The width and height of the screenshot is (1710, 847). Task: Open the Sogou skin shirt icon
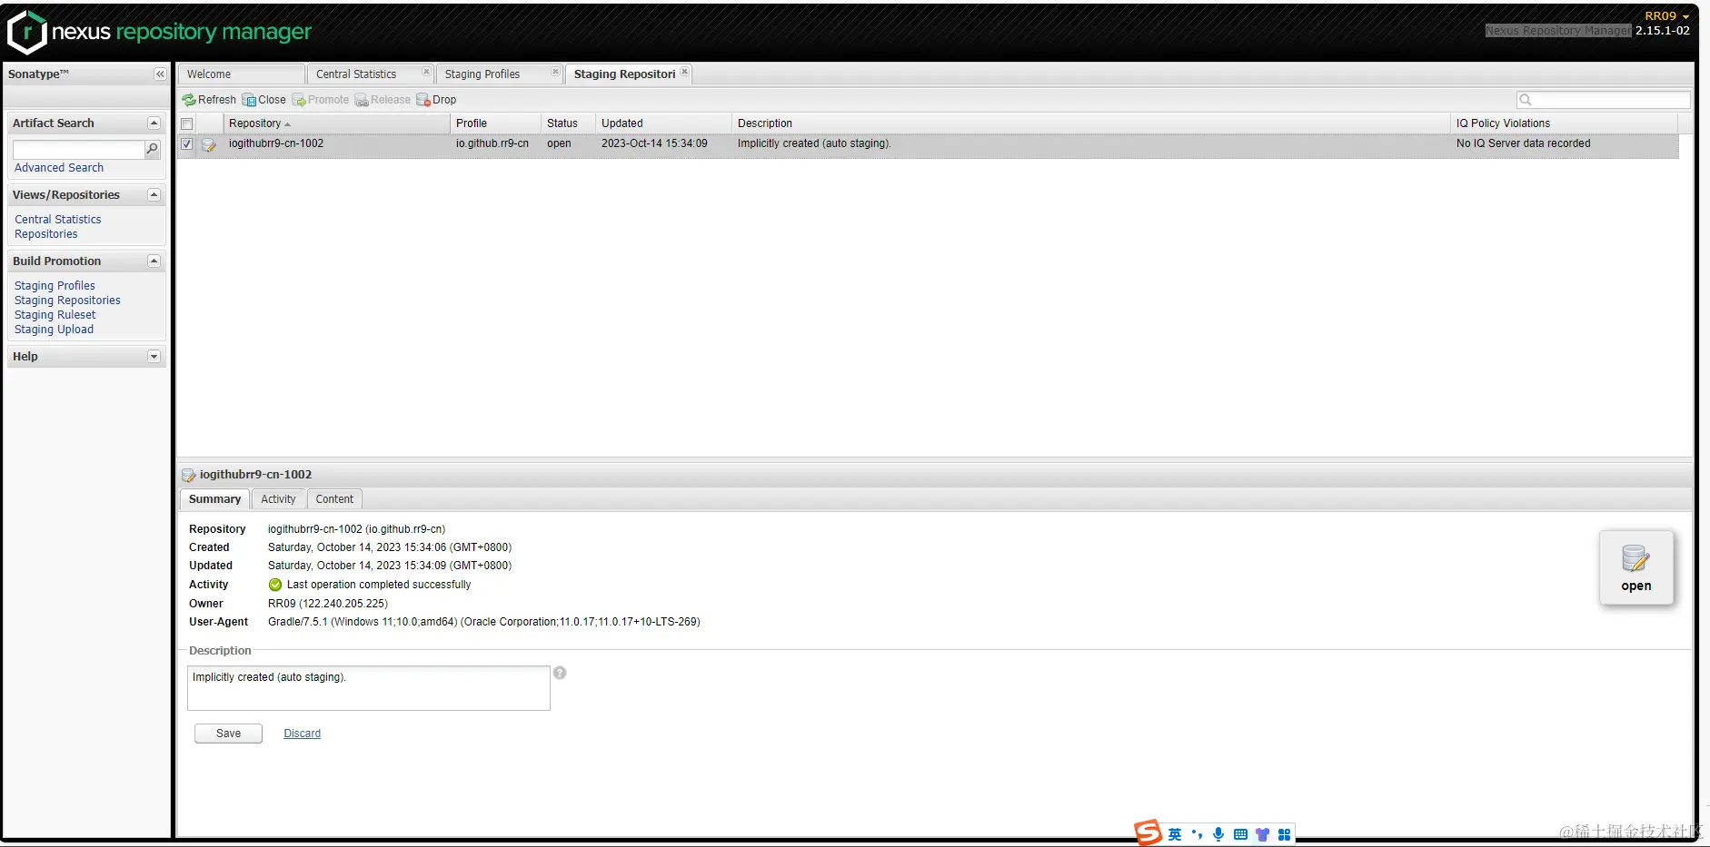point(1262,834)
